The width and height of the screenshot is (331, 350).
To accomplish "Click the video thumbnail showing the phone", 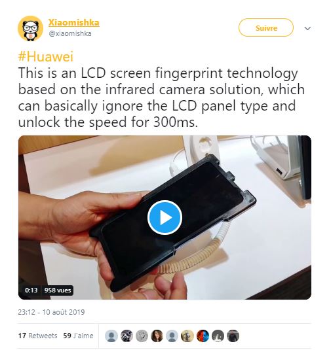I will (x=165, y=217).
